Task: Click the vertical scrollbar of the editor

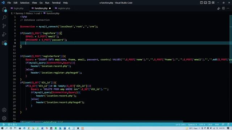Action: tap(231, 39)
